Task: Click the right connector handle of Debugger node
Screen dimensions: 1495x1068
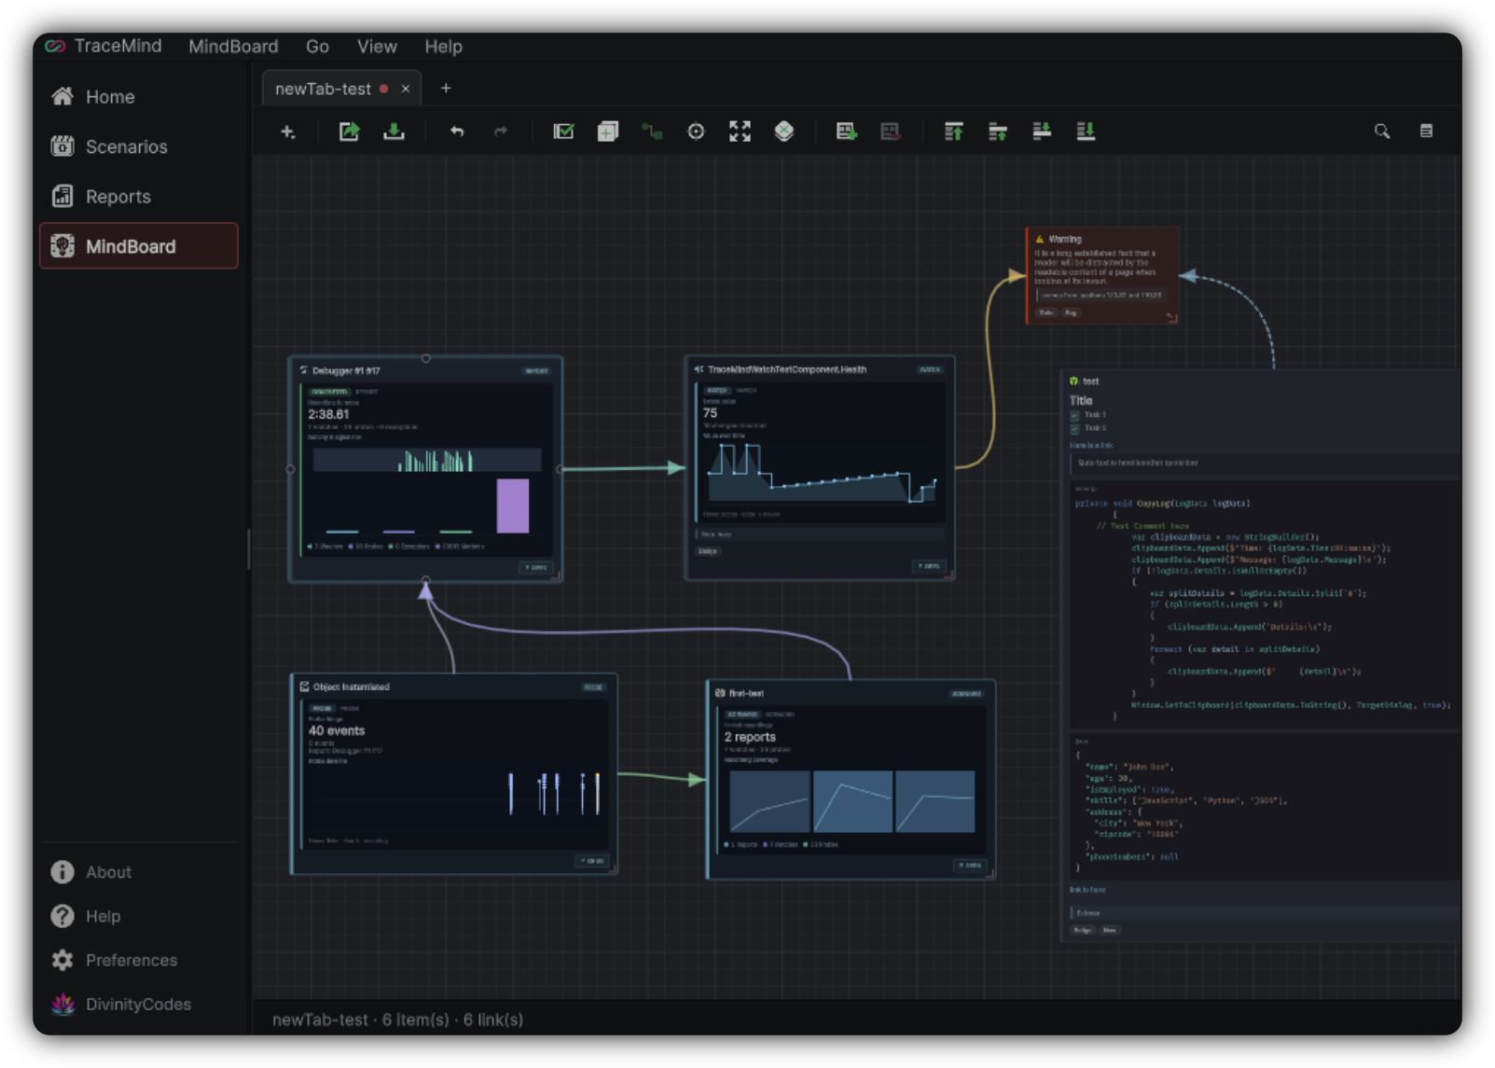Action: [x=560, y=469]
